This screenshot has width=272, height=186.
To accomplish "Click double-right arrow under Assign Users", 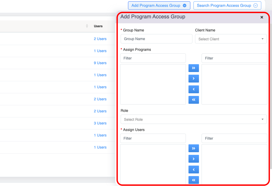I will tap(193, 148).
